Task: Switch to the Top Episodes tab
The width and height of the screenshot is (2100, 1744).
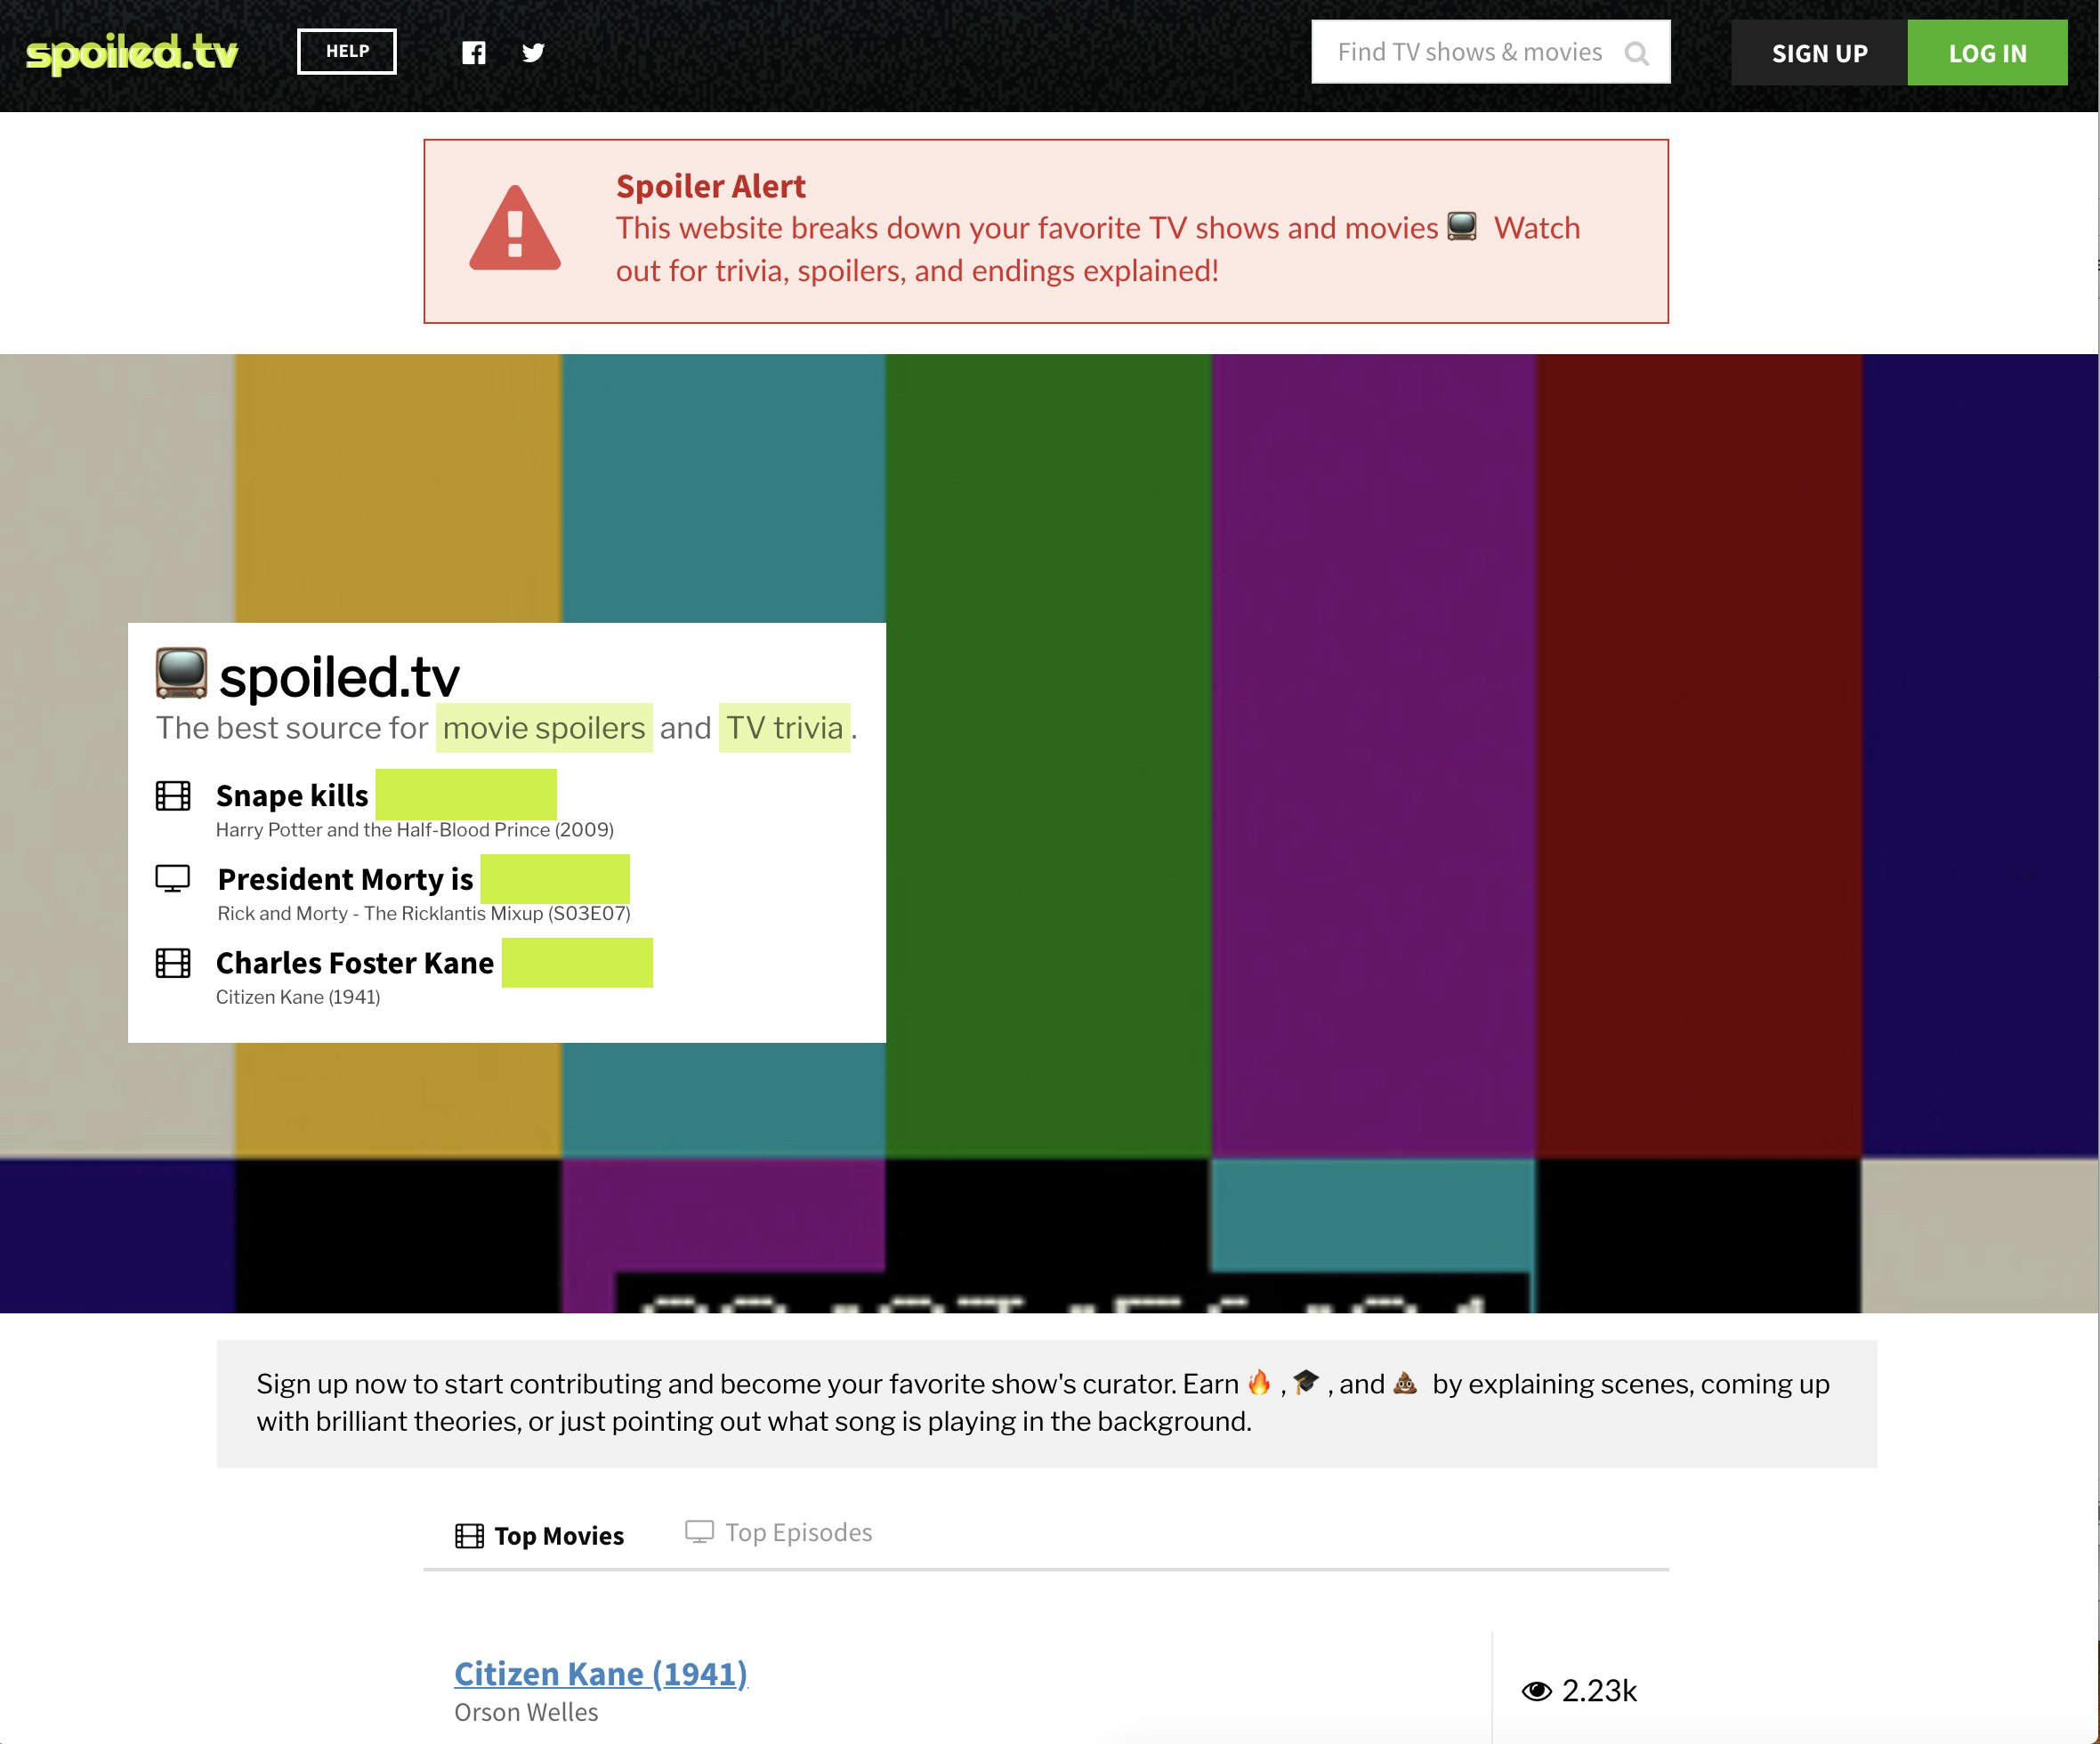Action: [x=799, y=1533]
